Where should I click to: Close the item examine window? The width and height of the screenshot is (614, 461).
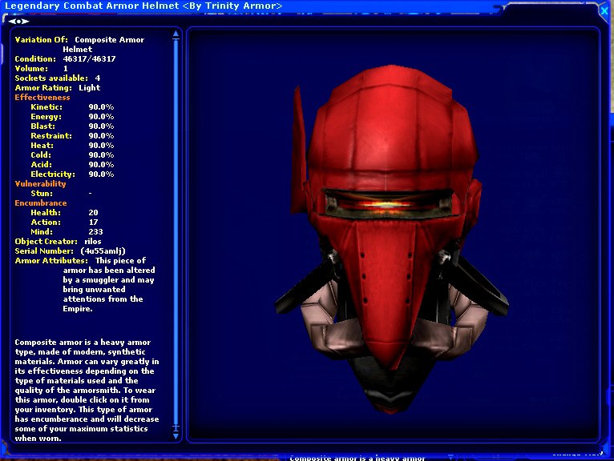click(604, 11)
